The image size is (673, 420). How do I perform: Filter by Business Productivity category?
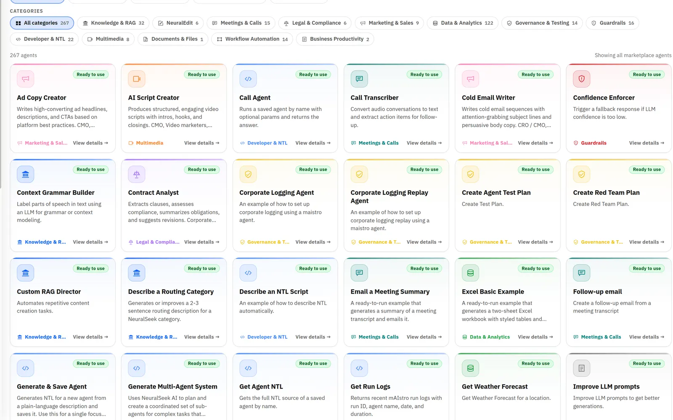335,39
